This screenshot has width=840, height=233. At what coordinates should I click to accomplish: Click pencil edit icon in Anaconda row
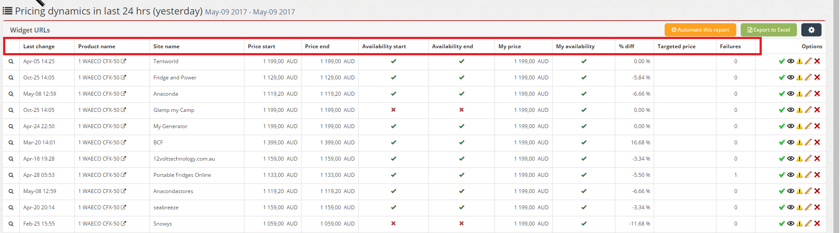click(x=808, y=93)
